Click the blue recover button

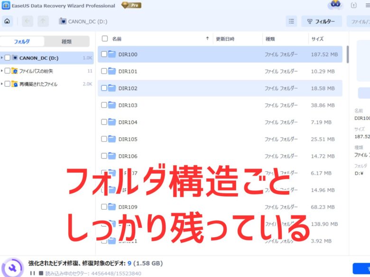[361, 269]
